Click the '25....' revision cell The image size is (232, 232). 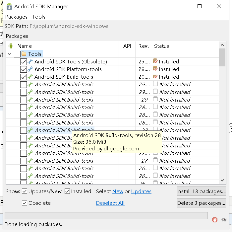coord(144,61)
